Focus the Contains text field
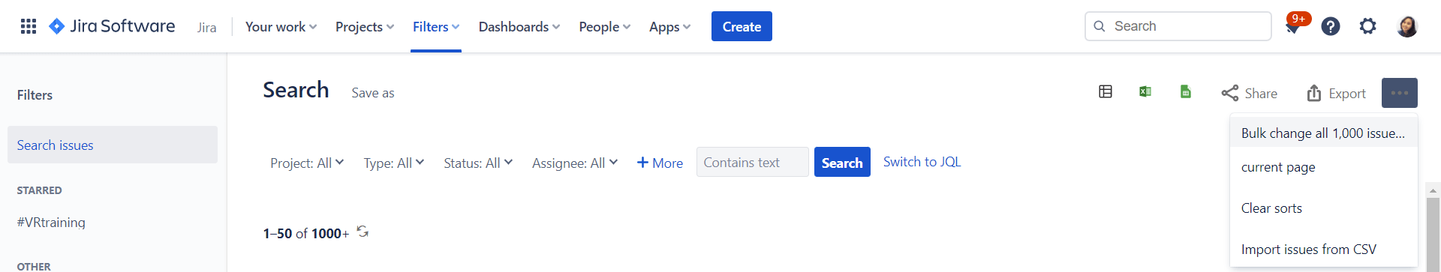The height and width of the screenshot is (272, 1441). click(x=753, y=162)
